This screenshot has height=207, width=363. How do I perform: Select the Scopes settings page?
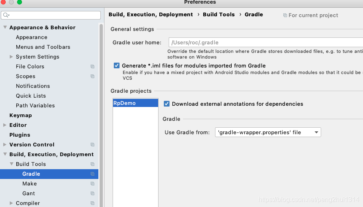point(26,76)
